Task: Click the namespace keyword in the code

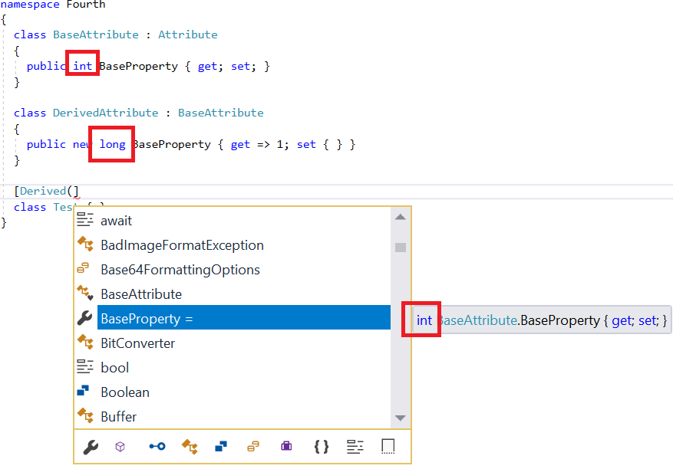Action: click(x=30, y=5)
